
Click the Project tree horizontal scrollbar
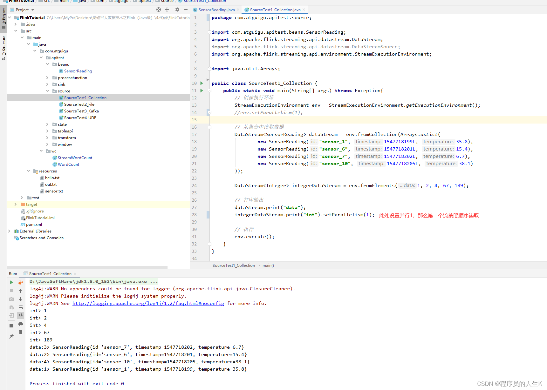pos(87,267)
